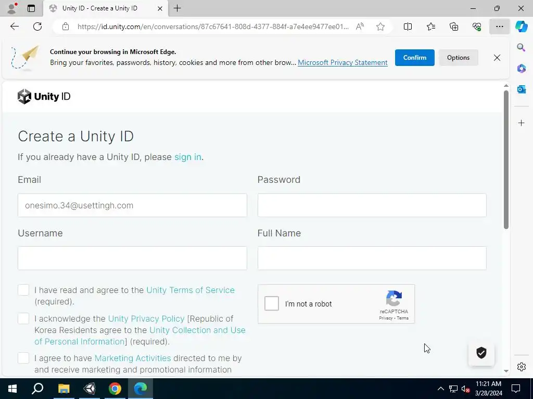The width and height of the screenshot is (533, 399).
Task: Open the muted volume tray icon
Action: (x=466, y=389)
